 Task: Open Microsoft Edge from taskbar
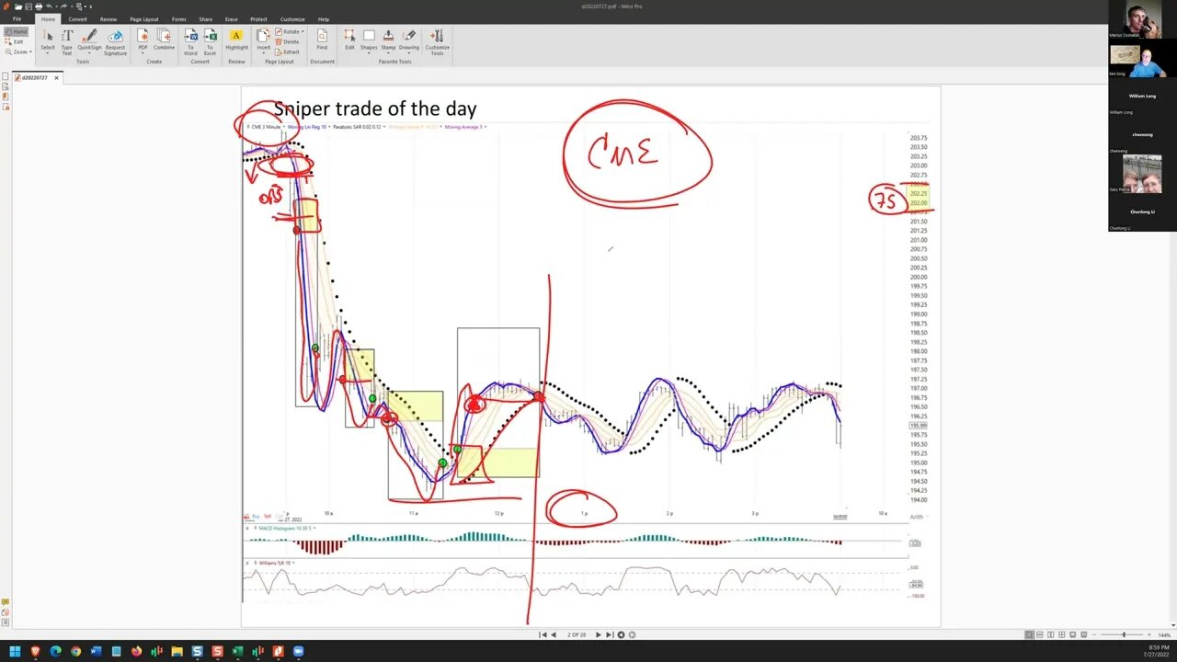click(55, 651)
